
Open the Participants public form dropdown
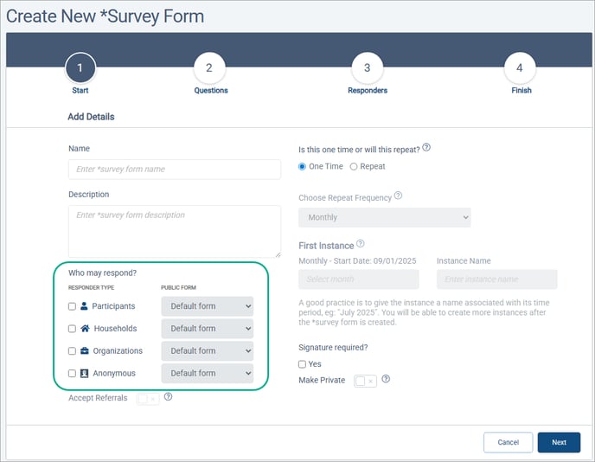click(207, 306)
